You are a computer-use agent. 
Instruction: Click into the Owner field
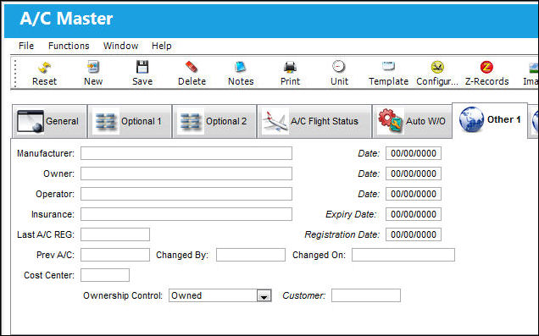tap(186, 174)
